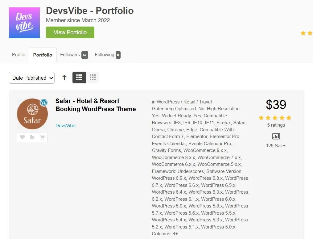
Task: Open the Date Published sort dropdown
Action: click(31, 78)
